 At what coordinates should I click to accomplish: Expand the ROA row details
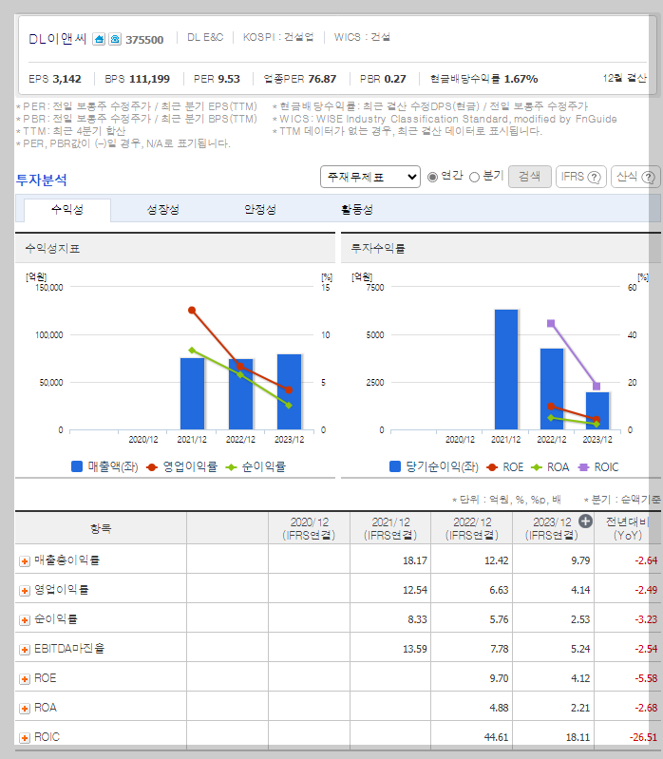(x=24, y=709)
